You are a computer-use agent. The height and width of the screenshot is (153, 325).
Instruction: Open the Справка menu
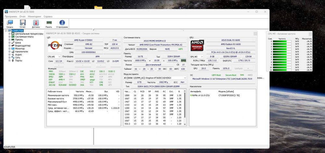(48, 16)
